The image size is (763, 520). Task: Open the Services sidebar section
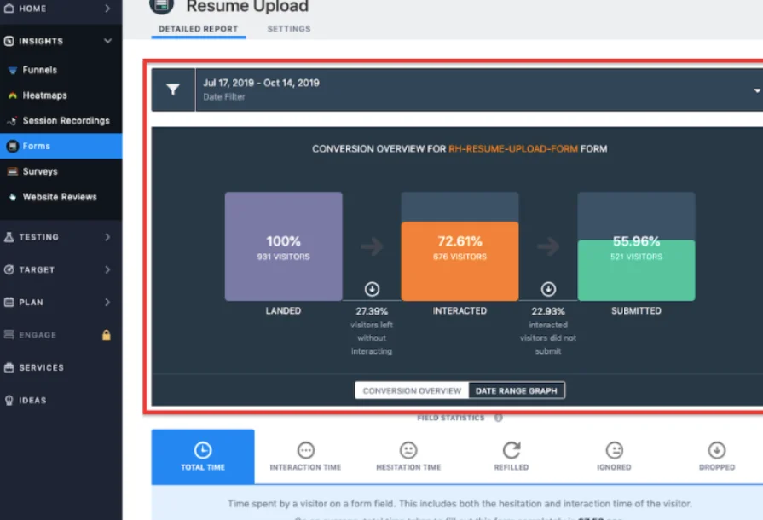click(x=61, y=367)
